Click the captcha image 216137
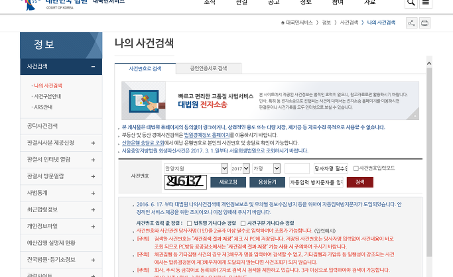This screenshot has width=453, height=277. coord(186,182)
